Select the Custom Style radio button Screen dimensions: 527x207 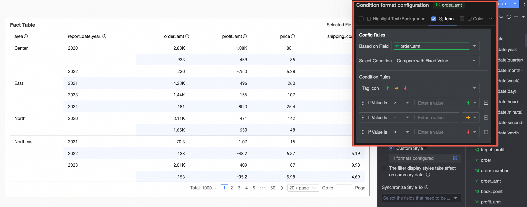point(391,148)
